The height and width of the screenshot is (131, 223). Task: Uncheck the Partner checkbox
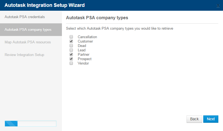[71, 54]
